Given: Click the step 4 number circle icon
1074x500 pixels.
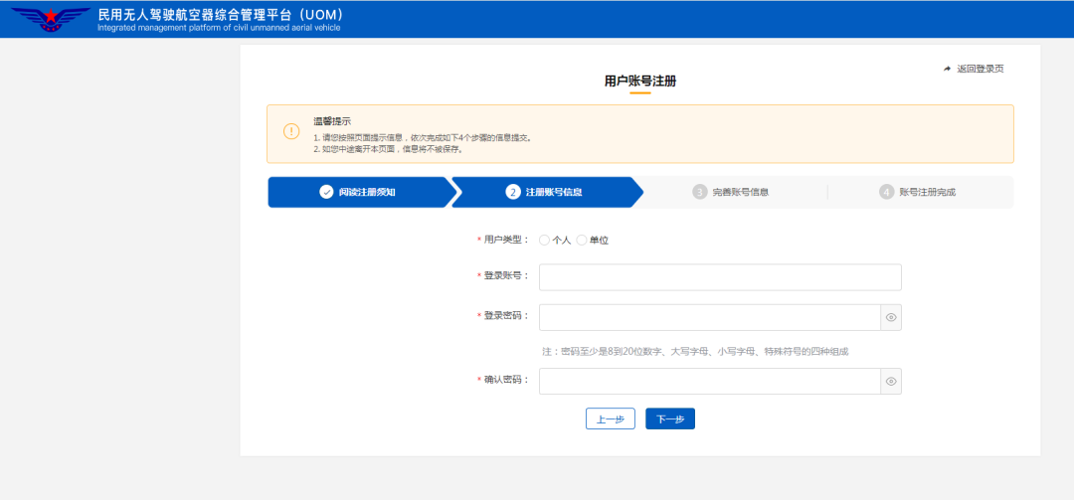Looking at the screenshot, I should (886, 192).
